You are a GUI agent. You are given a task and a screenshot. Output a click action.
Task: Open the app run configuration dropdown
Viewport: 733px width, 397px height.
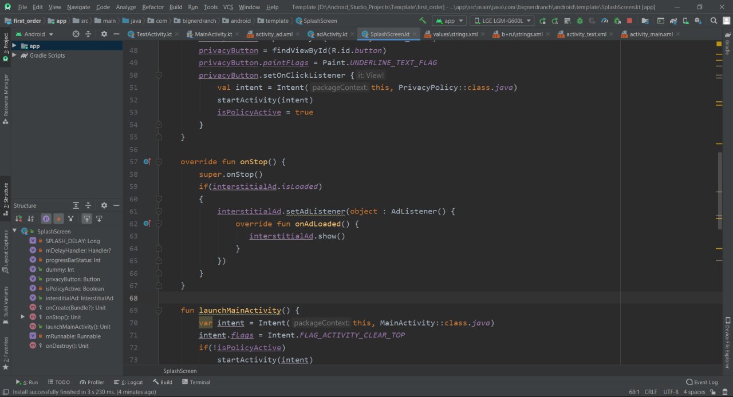pos(450,21)
